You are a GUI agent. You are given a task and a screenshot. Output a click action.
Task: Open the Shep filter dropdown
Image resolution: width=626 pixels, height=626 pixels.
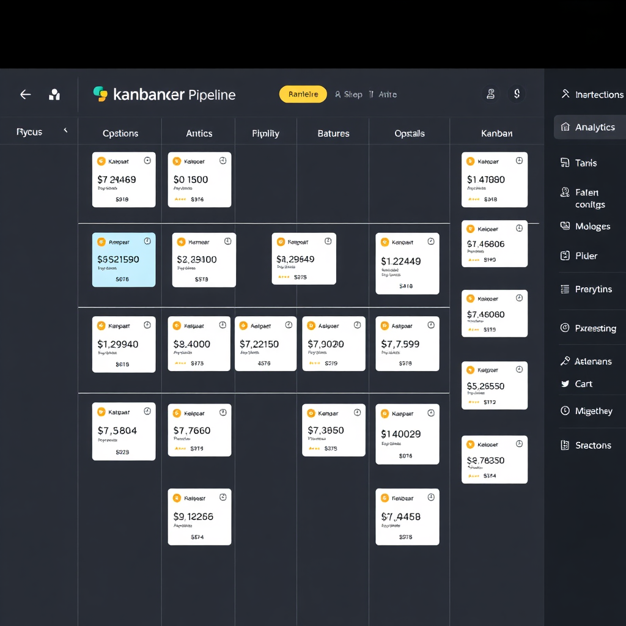coord(348,94)
